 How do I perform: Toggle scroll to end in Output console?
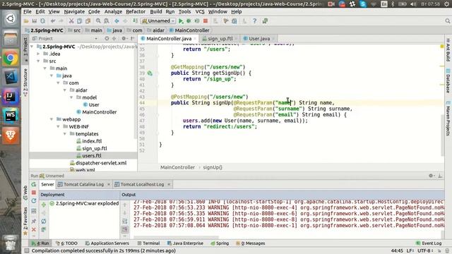click(125, 229)
